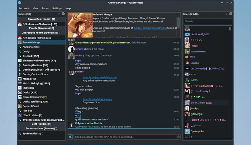Float the Rooms dock panel
The height and width of the screenshot is (145, 251).
(59, 14)
